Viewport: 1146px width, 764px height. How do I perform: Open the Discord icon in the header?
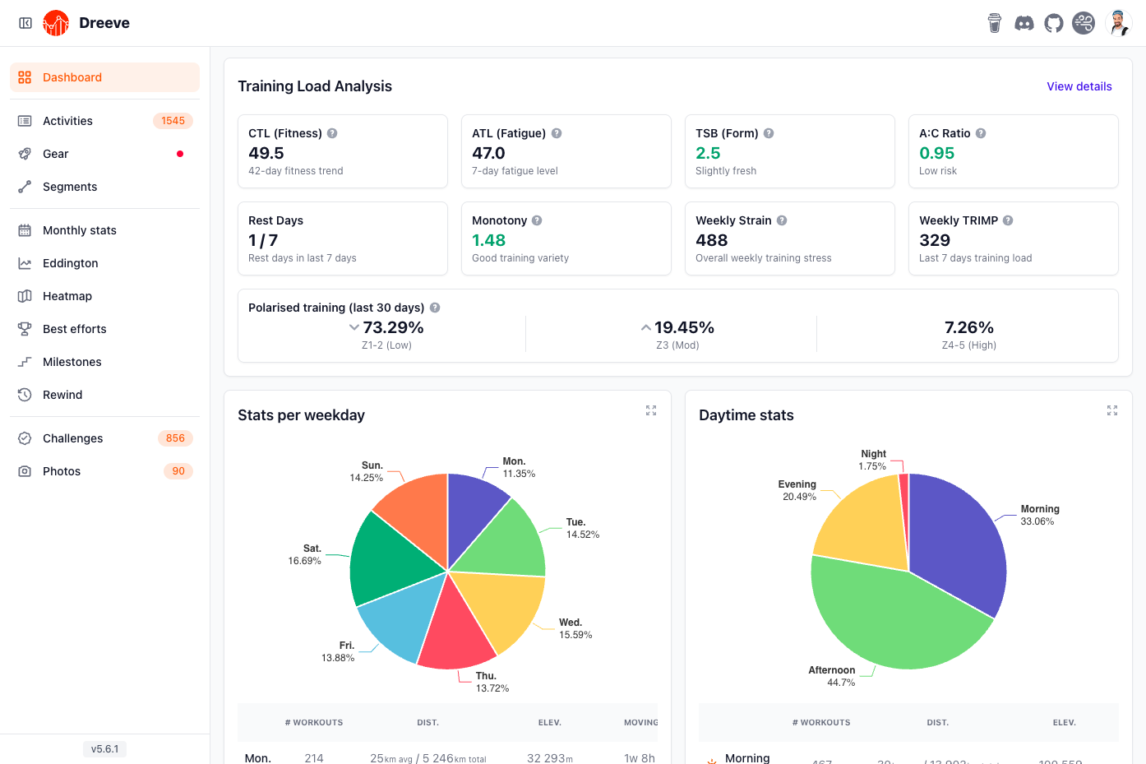[1024, 23]
